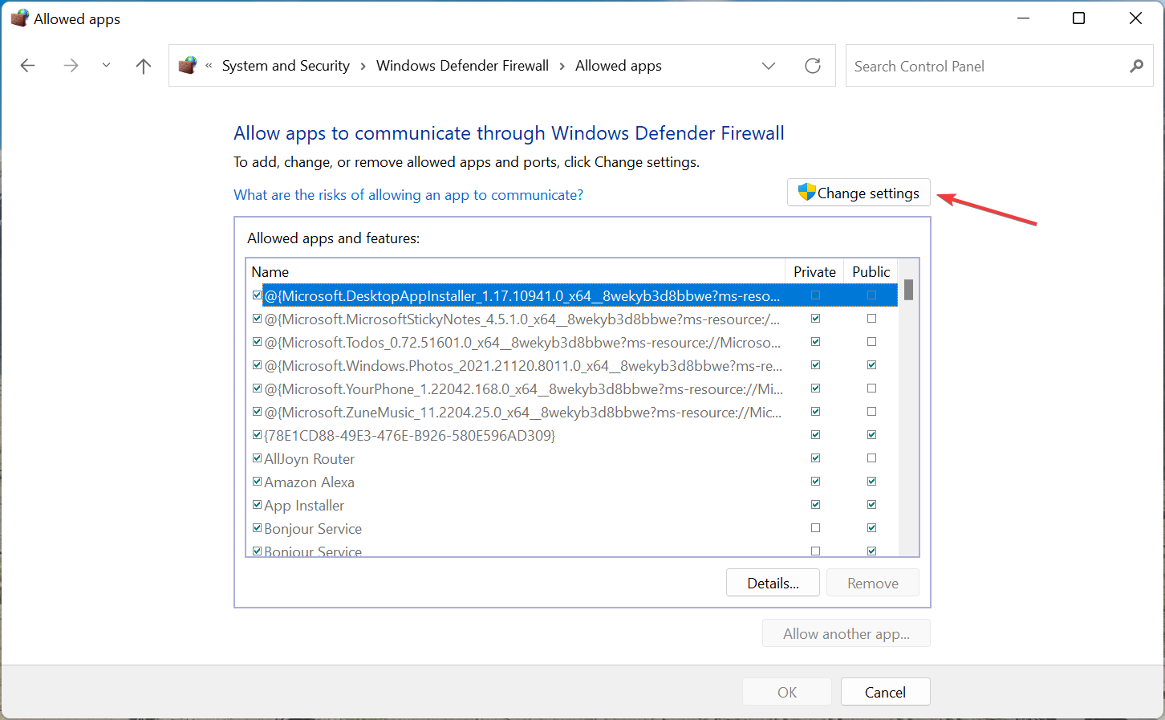The width and height of the screenshot is (1165, 720).
Task: Toggle the MicrosoftStickyNotes Private checkbox
Action: pos(815,319)
